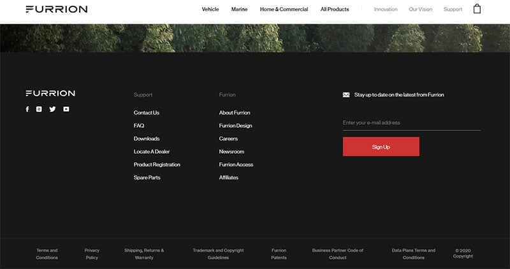
Task: Open Furrion's YouTube icon
Action: pyautogui.click(x=66, y=109)
